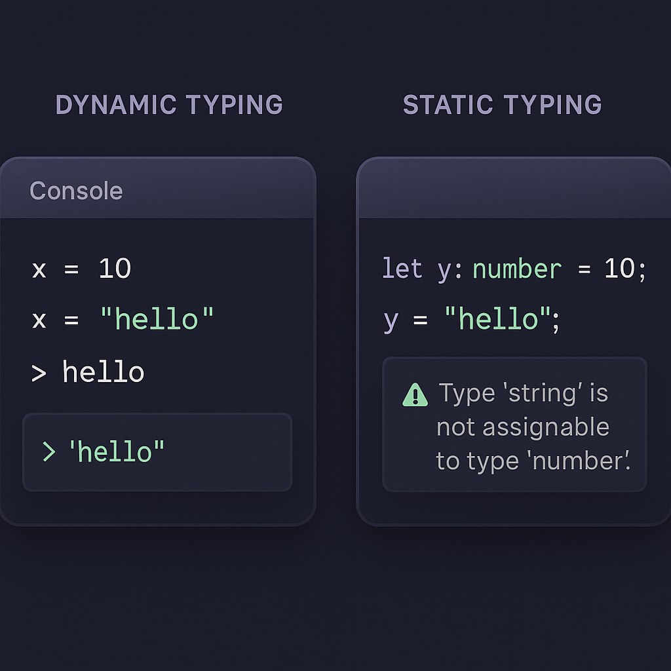Click the 'y:' variable declaration after let

[450, 270]
